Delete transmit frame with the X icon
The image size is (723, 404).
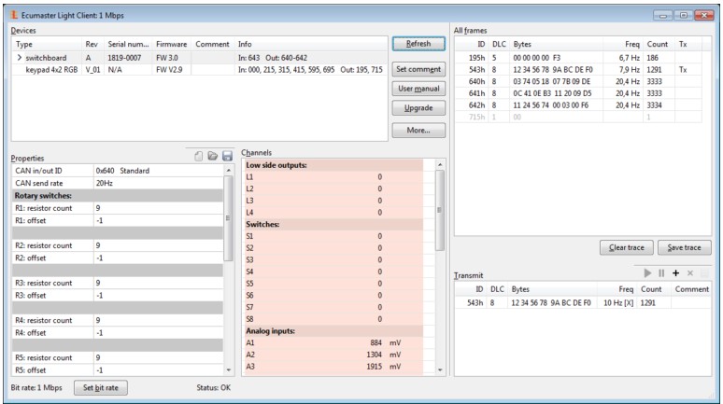690,273
